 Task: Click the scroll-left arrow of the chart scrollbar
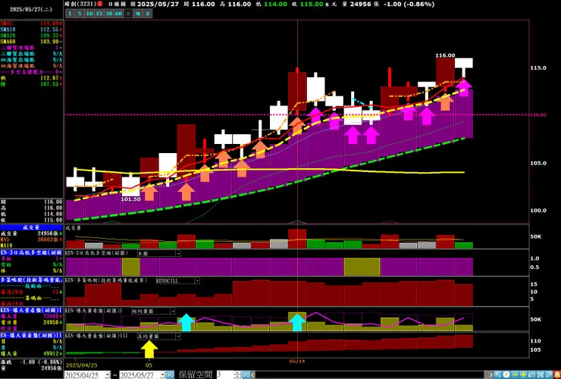(253, 374)
